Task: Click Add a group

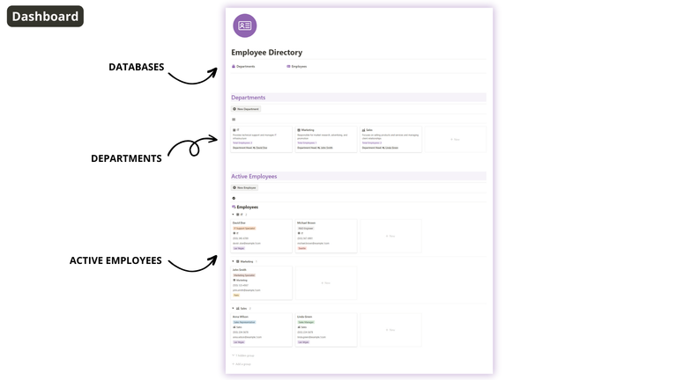Action: coord(242,364)
